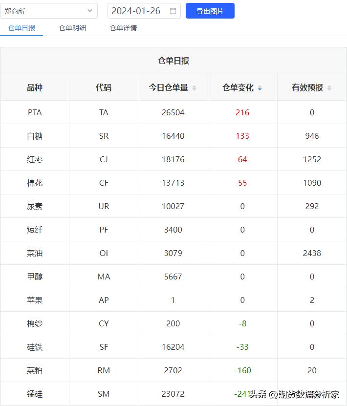Screen dimensions: 347x406
Task: Click the red change value 64
Action: (242, 159)
